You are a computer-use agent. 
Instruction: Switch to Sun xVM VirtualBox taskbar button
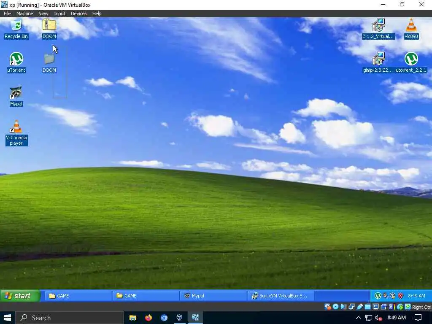tap(281, 296)
